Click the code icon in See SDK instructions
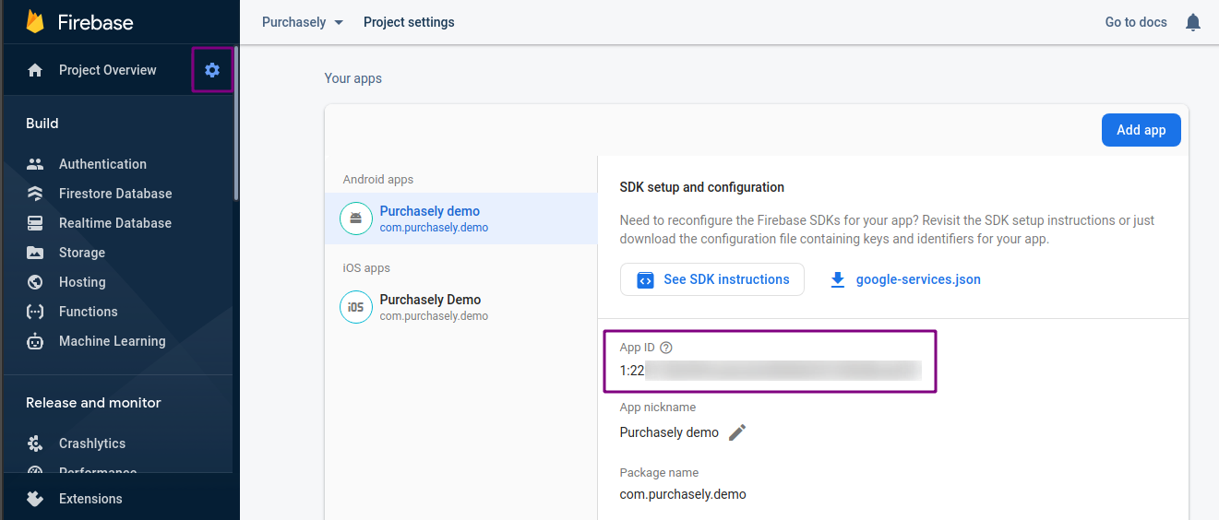 coord(646,279)
